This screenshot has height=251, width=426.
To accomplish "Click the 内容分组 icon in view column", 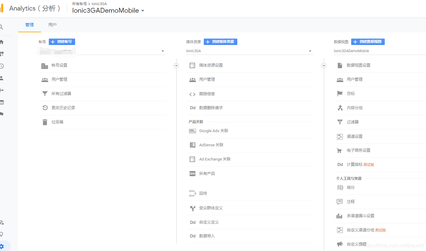I will 340,108.
